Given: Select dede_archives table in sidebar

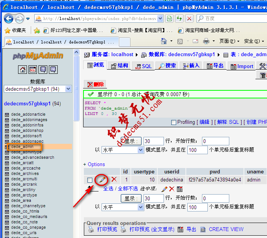Looking at the screenshot, I should [25, 173].
